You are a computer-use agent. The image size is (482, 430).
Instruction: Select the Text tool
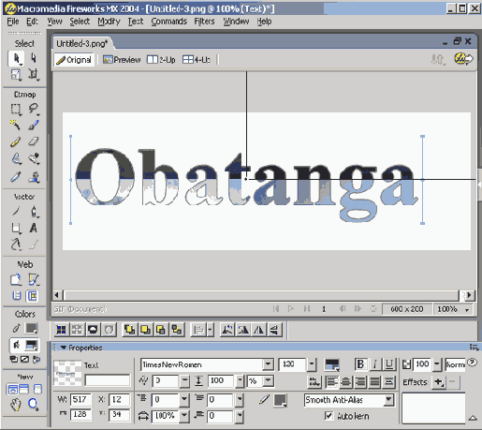34,228
